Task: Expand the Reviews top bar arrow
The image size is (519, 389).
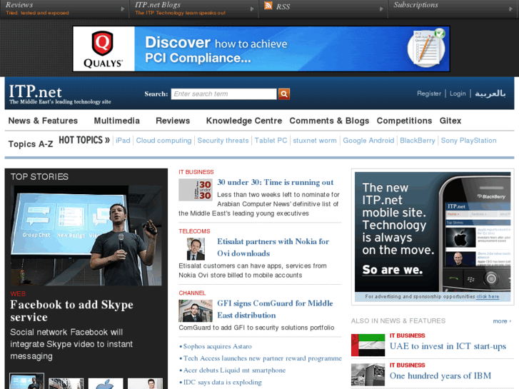Action: pyautogui.click(x=123, y=9)
